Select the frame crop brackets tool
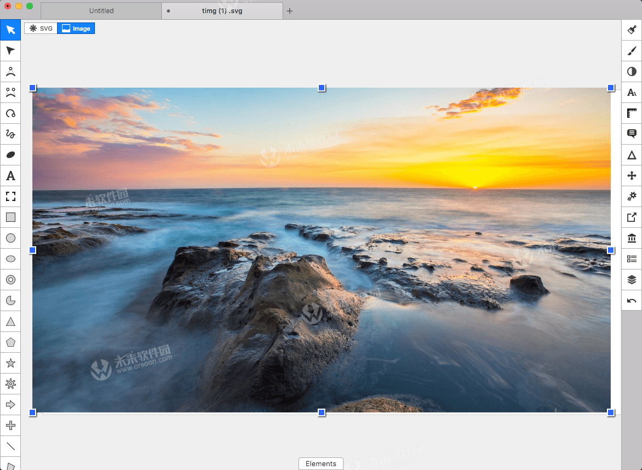The image size is (642, 470). pyautogui.click(x=10, y=197)
